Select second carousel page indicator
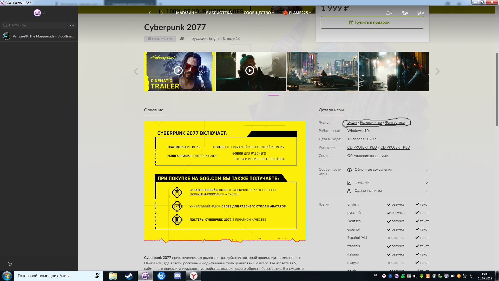The image size is (499, 281). coord(286,95)
